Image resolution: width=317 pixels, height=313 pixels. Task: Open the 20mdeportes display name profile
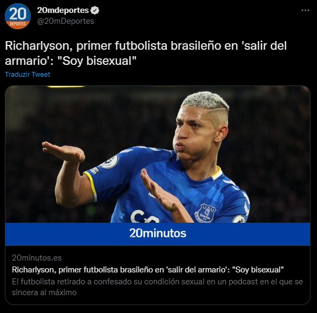coord(63,10)
